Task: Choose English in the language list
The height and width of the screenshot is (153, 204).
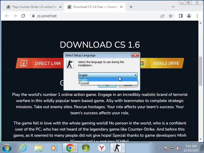Action: coord(108,80)
